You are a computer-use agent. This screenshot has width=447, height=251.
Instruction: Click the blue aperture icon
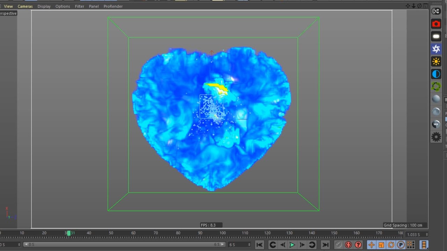pos(436,49)
